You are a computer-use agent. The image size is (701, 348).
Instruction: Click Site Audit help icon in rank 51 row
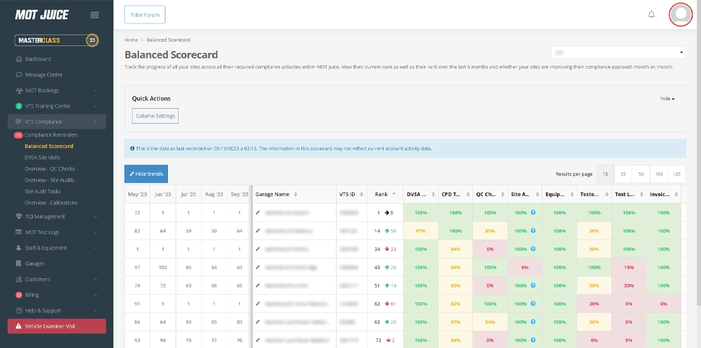click(533, 286)
